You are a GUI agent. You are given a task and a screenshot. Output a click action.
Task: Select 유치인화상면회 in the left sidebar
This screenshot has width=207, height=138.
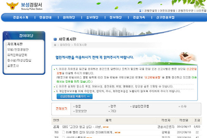pyautogui.click(x=17, y=55)
